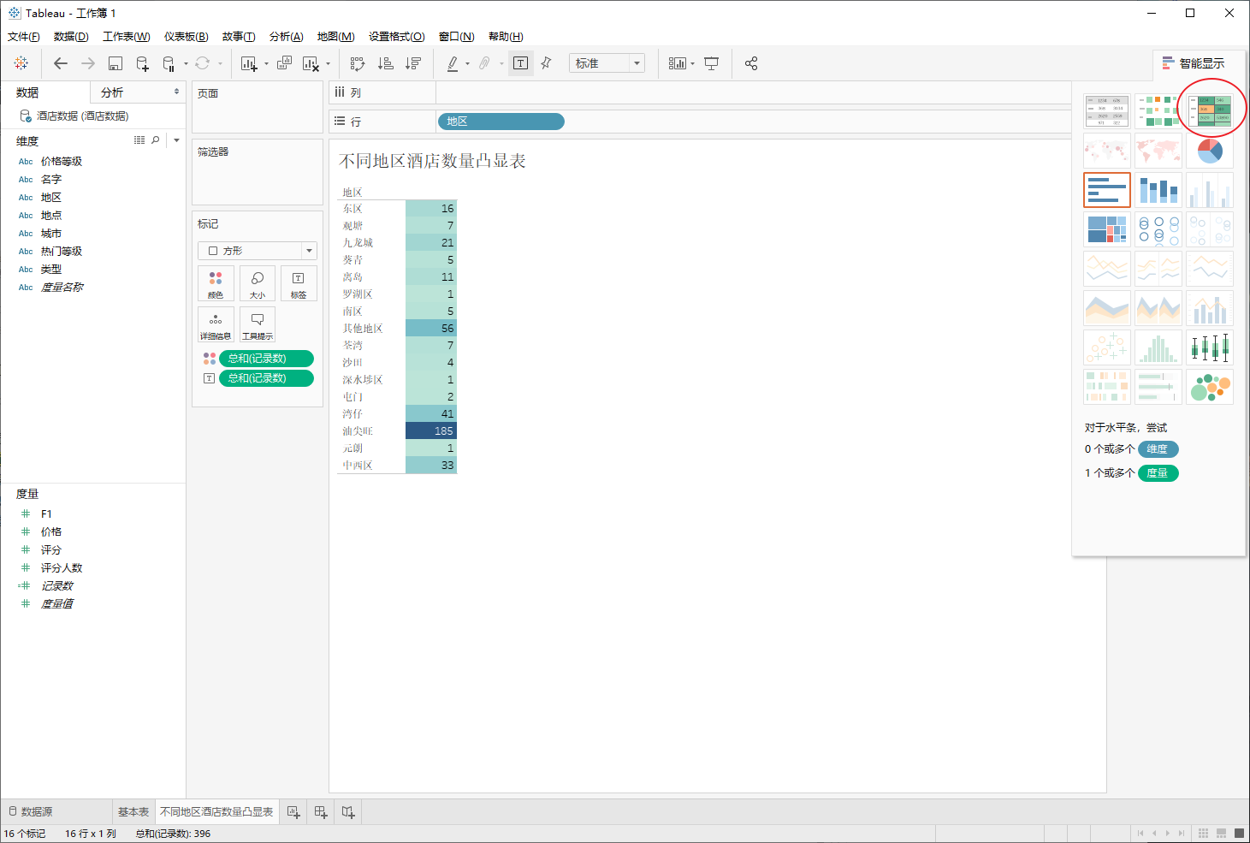Click the 工具提示 marks card button

click(x=258, y=324)
